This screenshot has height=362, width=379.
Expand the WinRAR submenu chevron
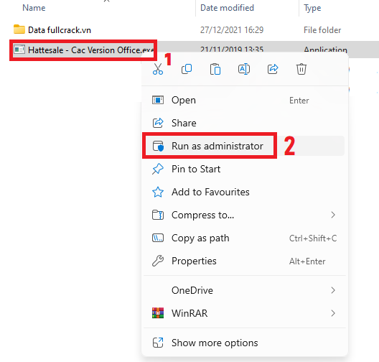tap(333, 313)
